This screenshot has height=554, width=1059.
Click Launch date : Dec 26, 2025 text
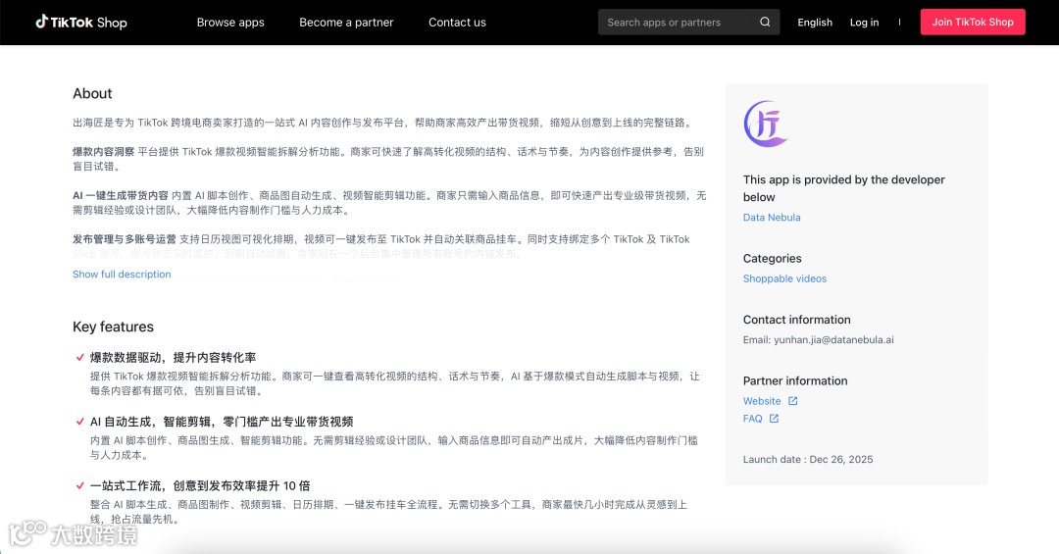tap(808, 460)
